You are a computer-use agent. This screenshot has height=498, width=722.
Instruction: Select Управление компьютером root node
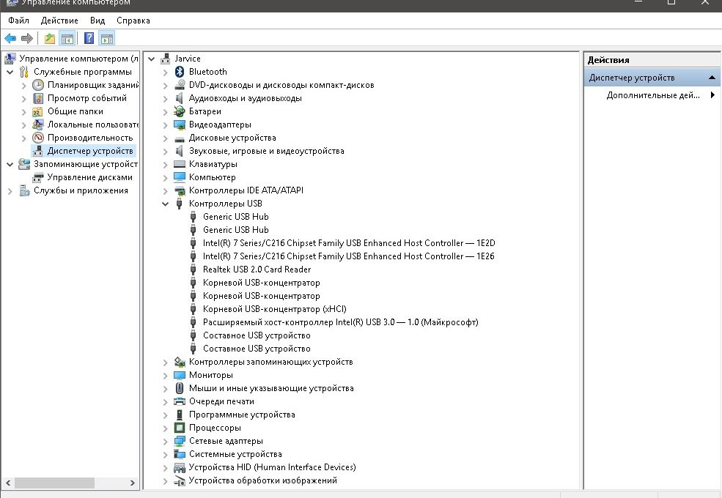(x=78, y=59)
